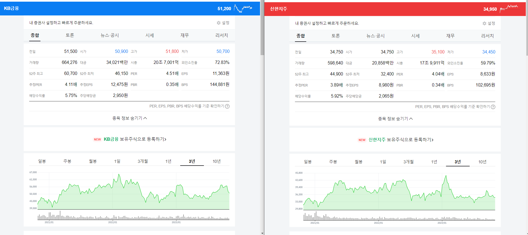Click scroll-down arrow of left window scrollbar

pyautogui.click(x=262, y=233)
